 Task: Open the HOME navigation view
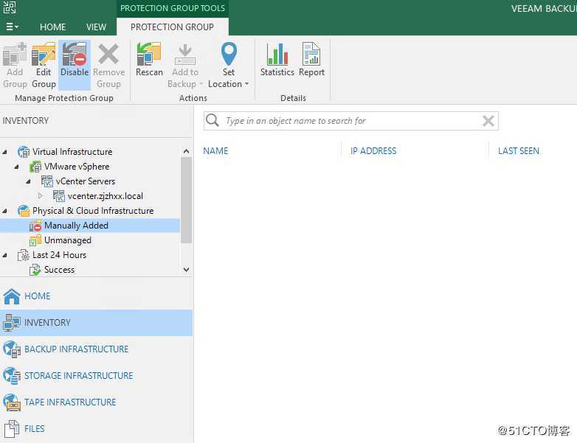pyautogui.click(x=96, y=296)
